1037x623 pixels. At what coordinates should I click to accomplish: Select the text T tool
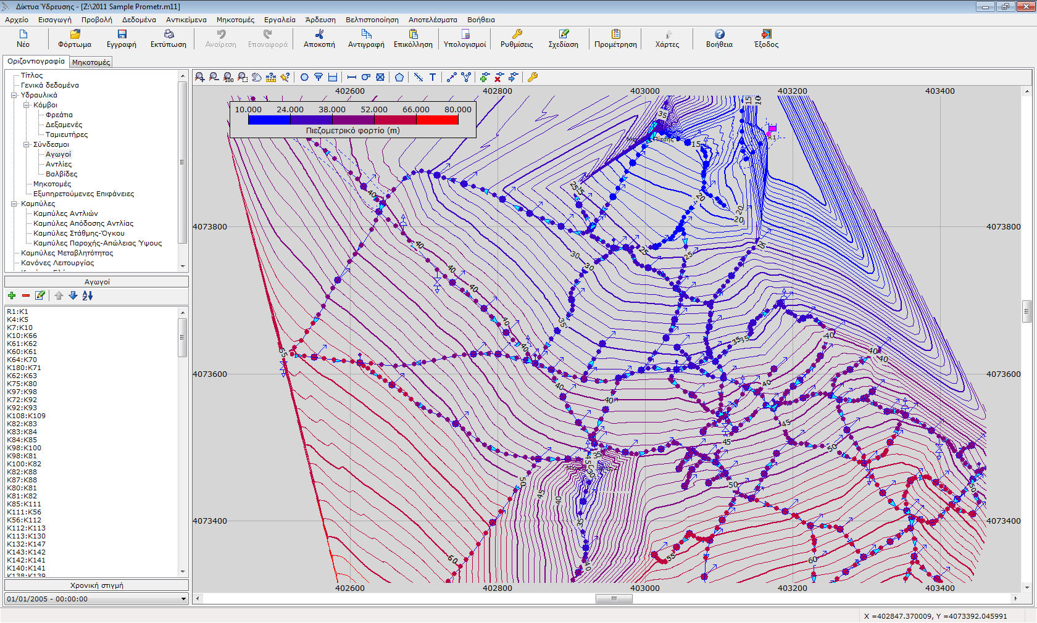pos(433,77)
